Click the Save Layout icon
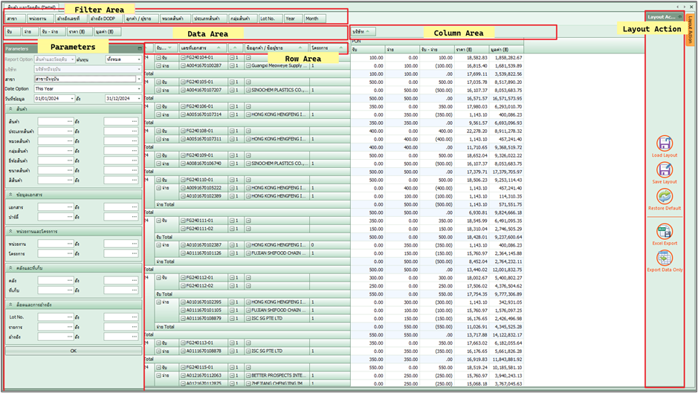The width and height of the screenshot is (698, 393). coord(664,170)
